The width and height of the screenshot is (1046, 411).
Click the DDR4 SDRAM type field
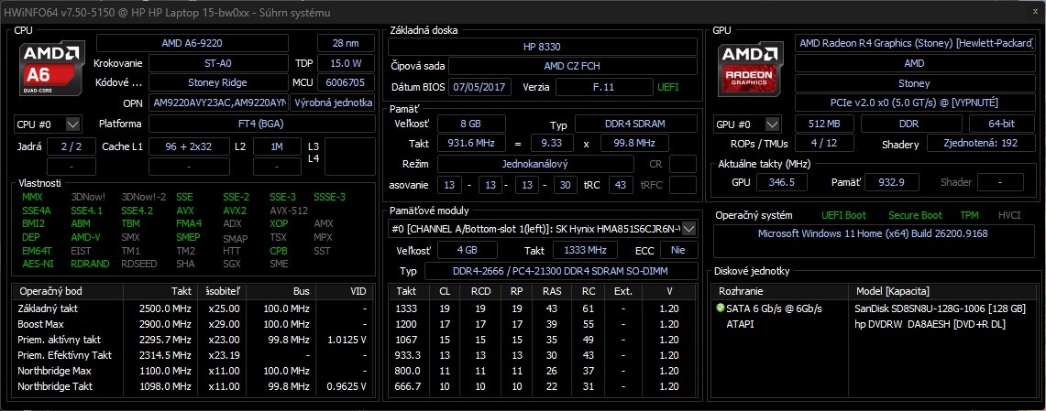[635, 124]
